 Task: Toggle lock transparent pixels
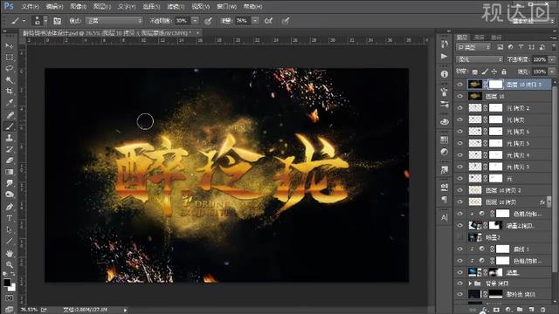tap(475, 72)
